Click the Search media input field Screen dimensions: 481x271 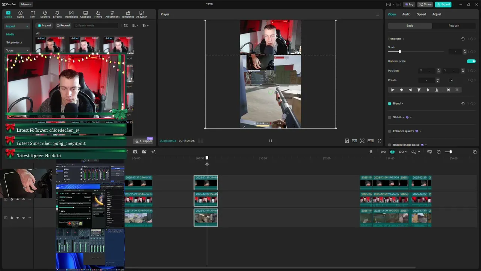coord(96,26)
